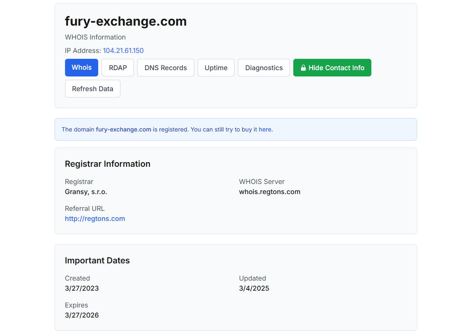Screen dimensions: 475x331
Task: Open the IP address 104.21.61.150 link
Action: point(123,51)
